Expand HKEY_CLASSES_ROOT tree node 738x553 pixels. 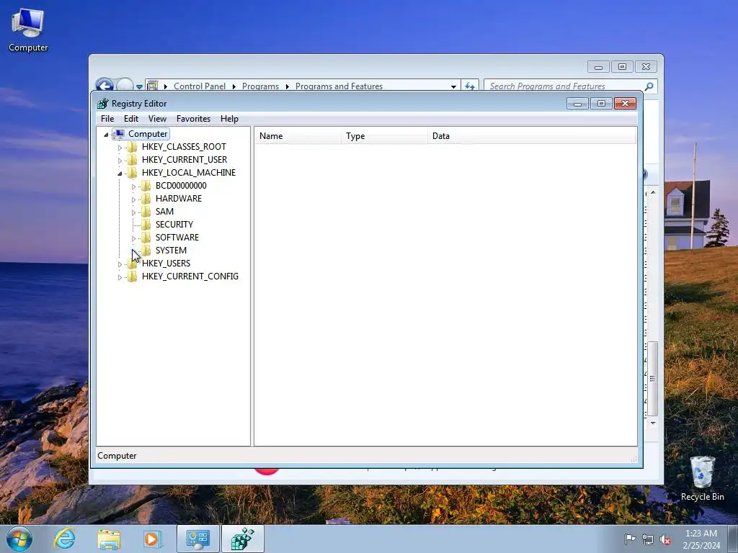(x=120, y=148)
